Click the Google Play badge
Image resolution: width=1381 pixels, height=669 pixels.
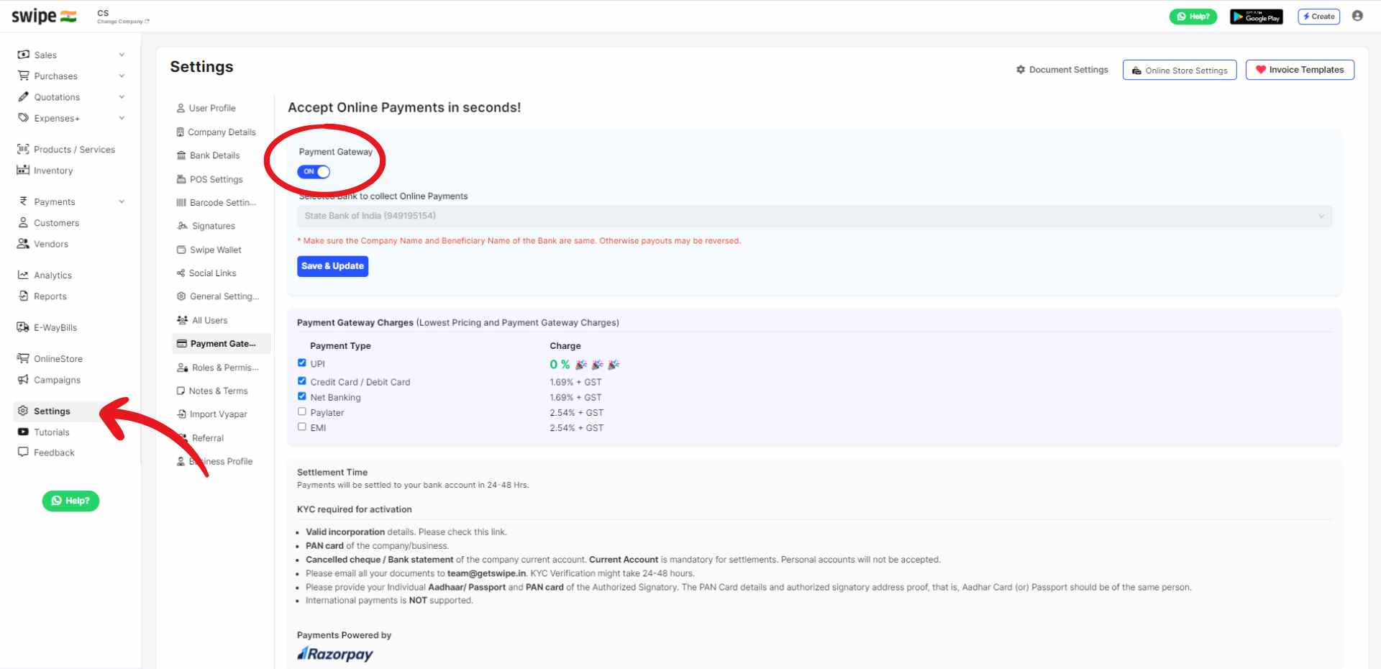pos(1257,17)
